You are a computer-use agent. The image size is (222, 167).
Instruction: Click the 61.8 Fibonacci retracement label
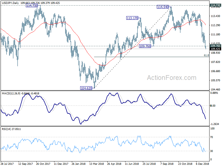click(206, 55)
